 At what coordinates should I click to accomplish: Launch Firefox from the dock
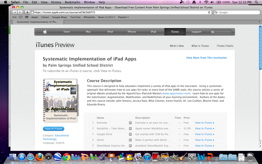tap(40, 157)
